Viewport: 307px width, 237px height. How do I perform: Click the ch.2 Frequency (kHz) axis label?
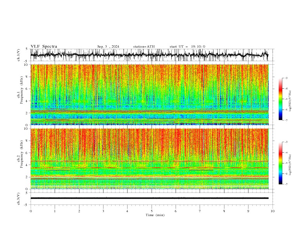(21, 154)
